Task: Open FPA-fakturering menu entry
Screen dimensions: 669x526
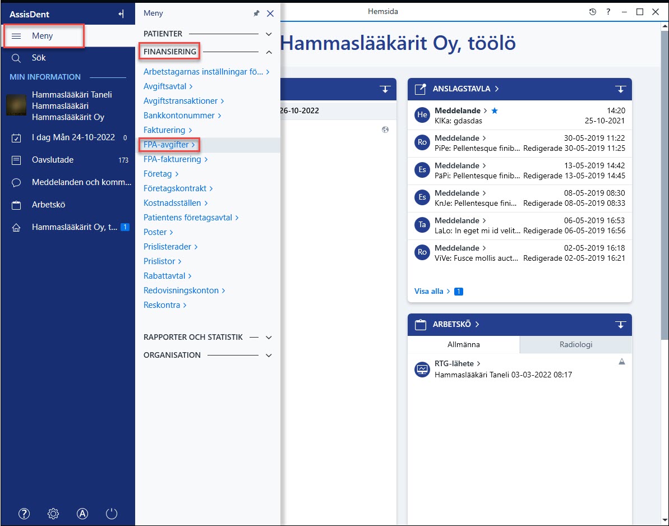Action: [x=176, y=160]
